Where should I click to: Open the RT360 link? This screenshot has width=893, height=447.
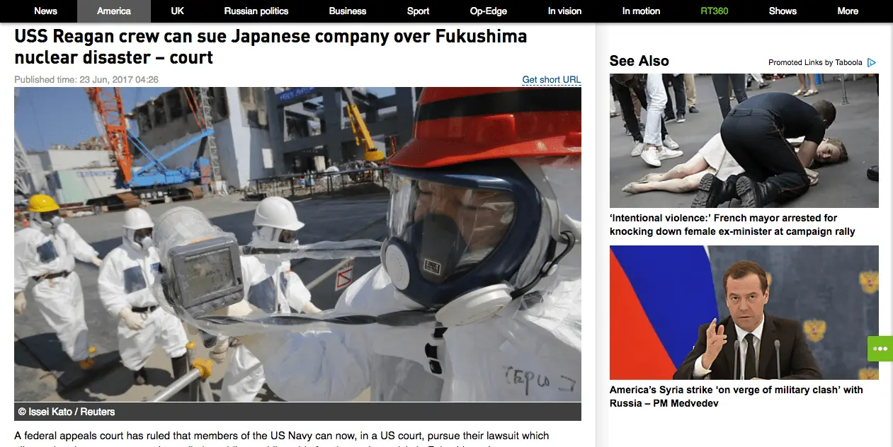[x=715, y=11]
